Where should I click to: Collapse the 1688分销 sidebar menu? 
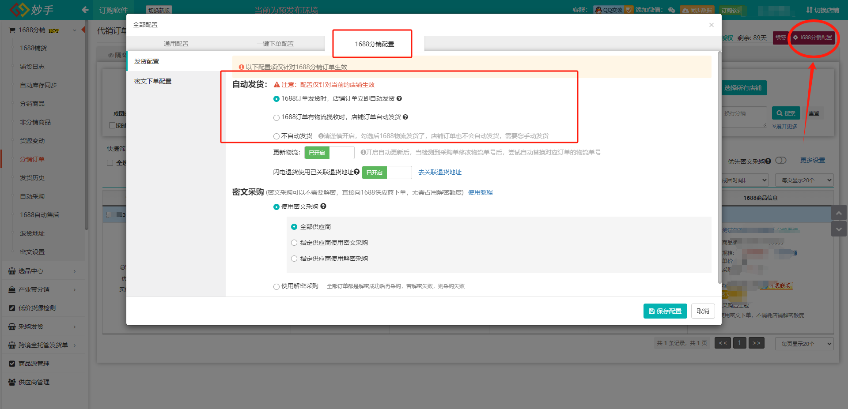click(75, 30)
